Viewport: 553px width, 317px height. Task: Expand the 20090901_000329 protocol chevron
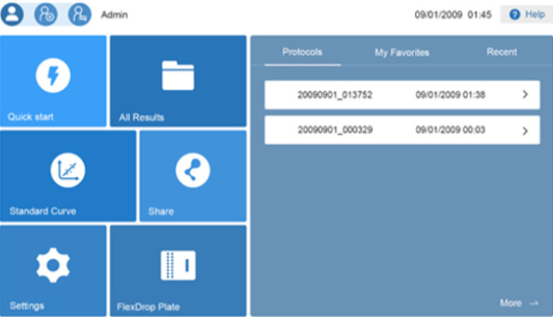coord(525,131)
